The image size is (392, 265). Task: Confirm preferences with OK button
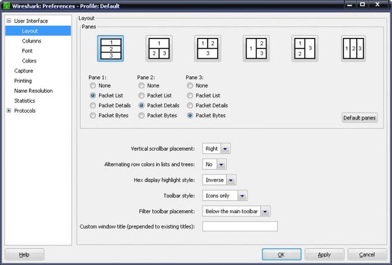[x=281, y=255]
